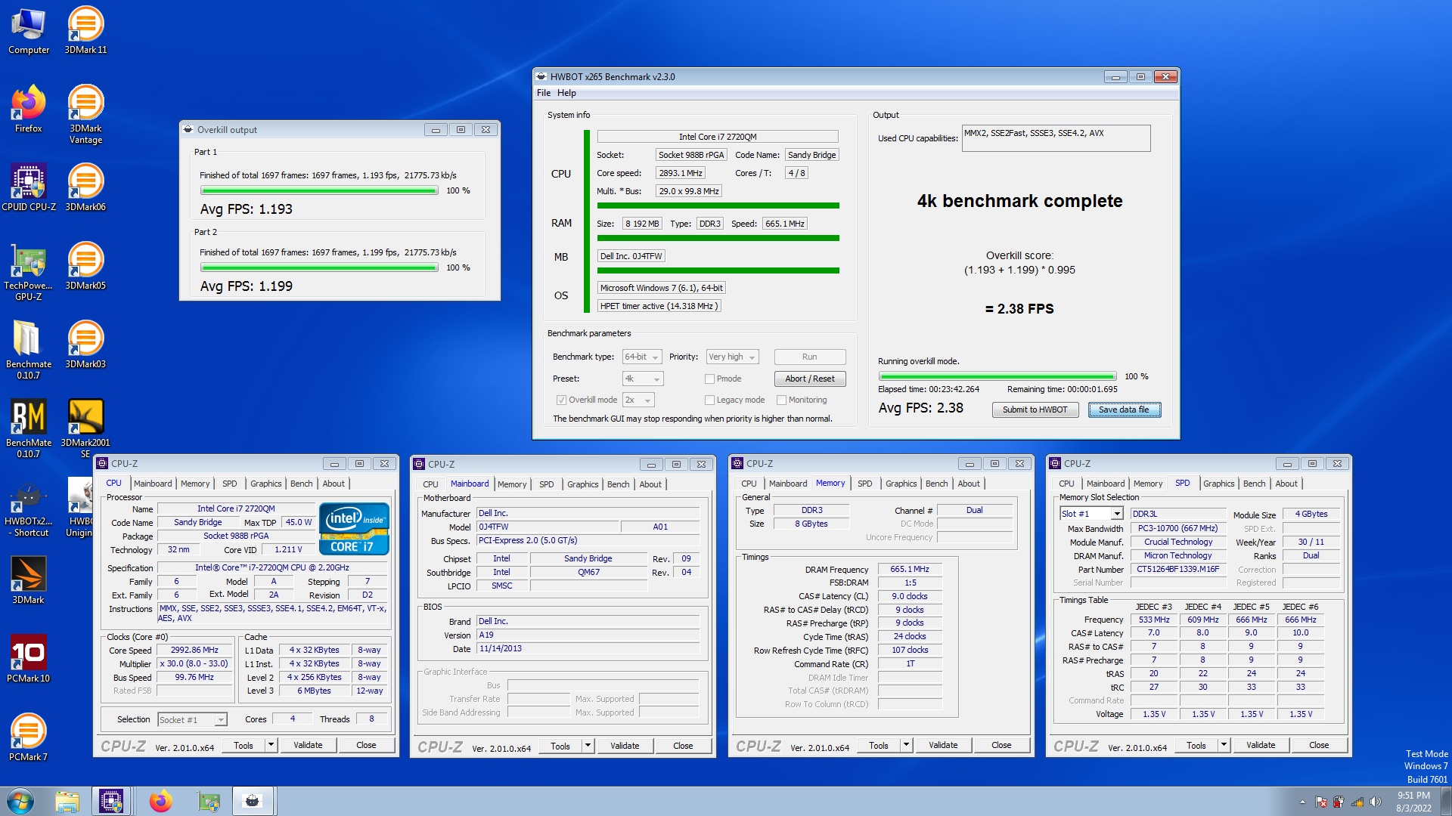This screenshot has width=1452, height=816.
Task: Show hidden system tray icons
Action: [x=1302, y=802]
